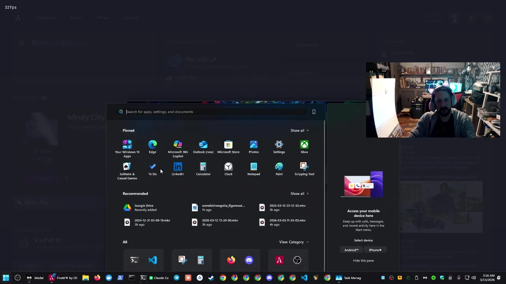506x284 pixels.
Task: Open Microsoft 365 Copilot
Action: click(177, 149)
